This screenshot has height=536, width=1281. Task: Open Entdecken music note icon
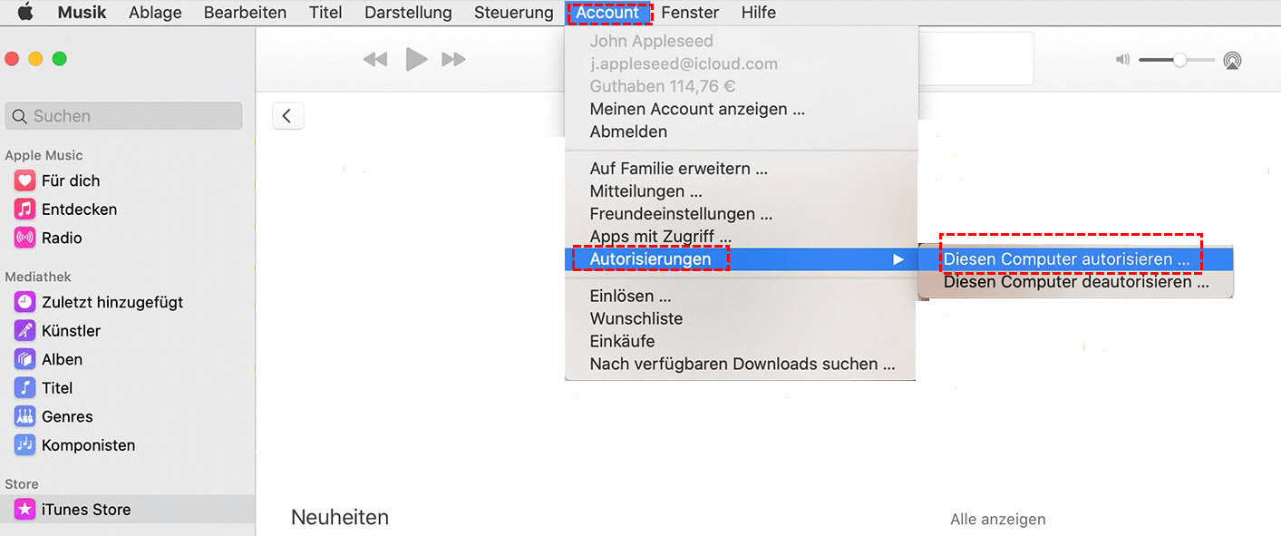pyautogui.click(x=24, y=210)
